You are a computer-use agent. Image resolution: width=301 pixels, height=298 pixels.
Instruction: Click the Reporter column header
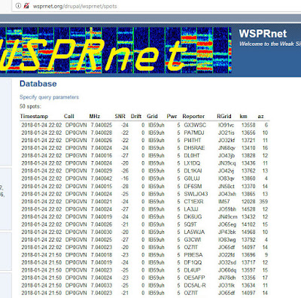[193, 117]
